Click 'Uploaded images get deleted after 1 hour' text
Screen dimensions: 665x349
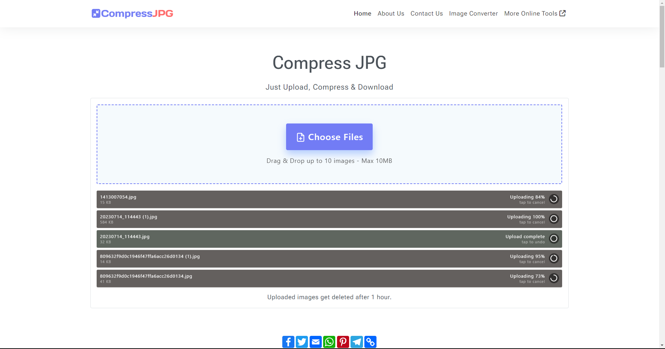329,297
